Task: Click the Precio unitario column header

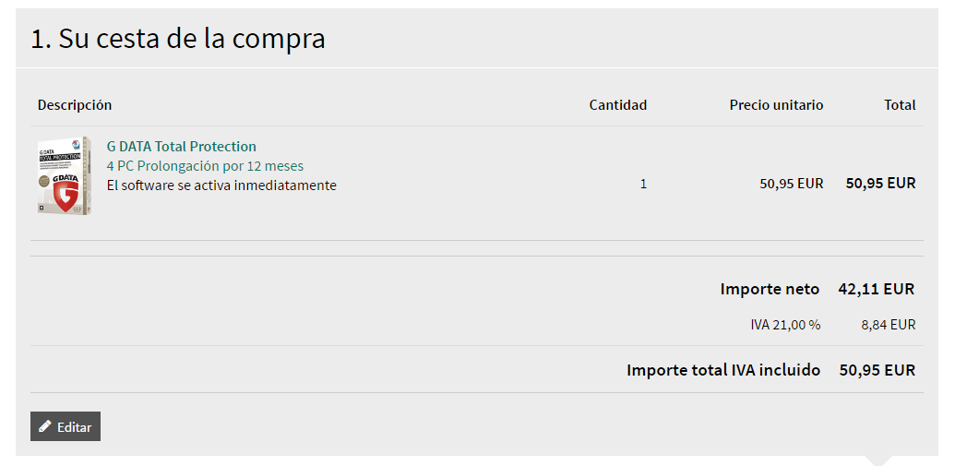Action: tap(776, 105)
